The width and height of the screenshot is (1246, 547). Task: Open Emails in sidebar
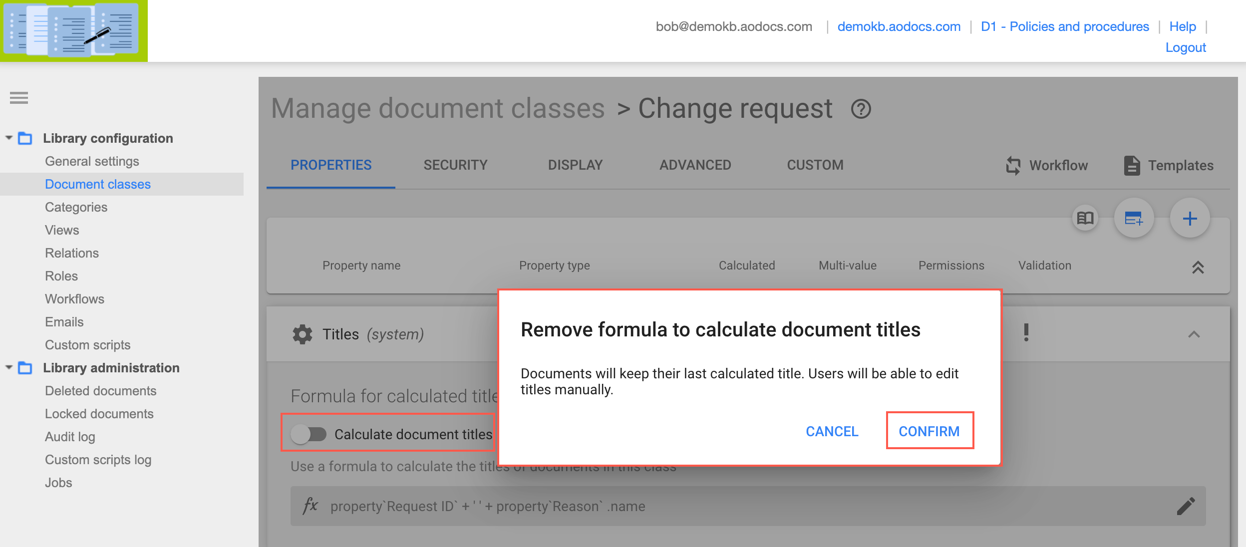(64, 322)
